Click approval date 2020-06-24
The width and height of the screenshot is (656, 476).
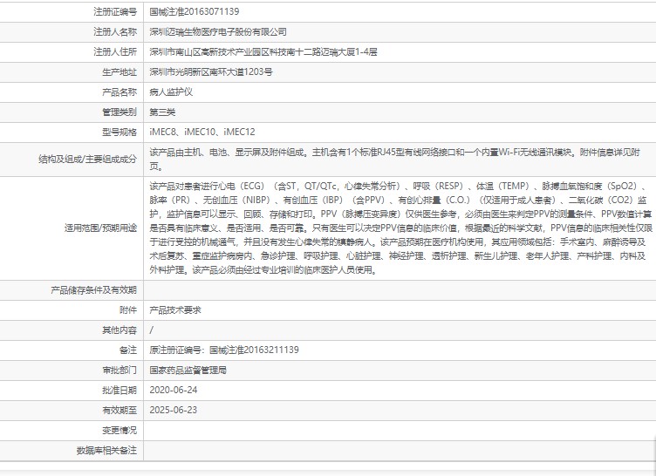coord(174,391)
